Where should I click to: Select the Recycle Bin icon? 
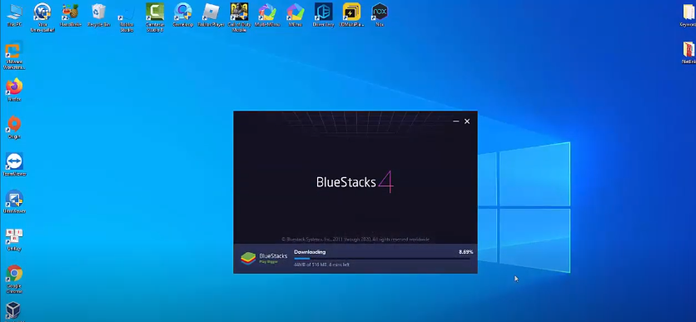coord(98,15)
